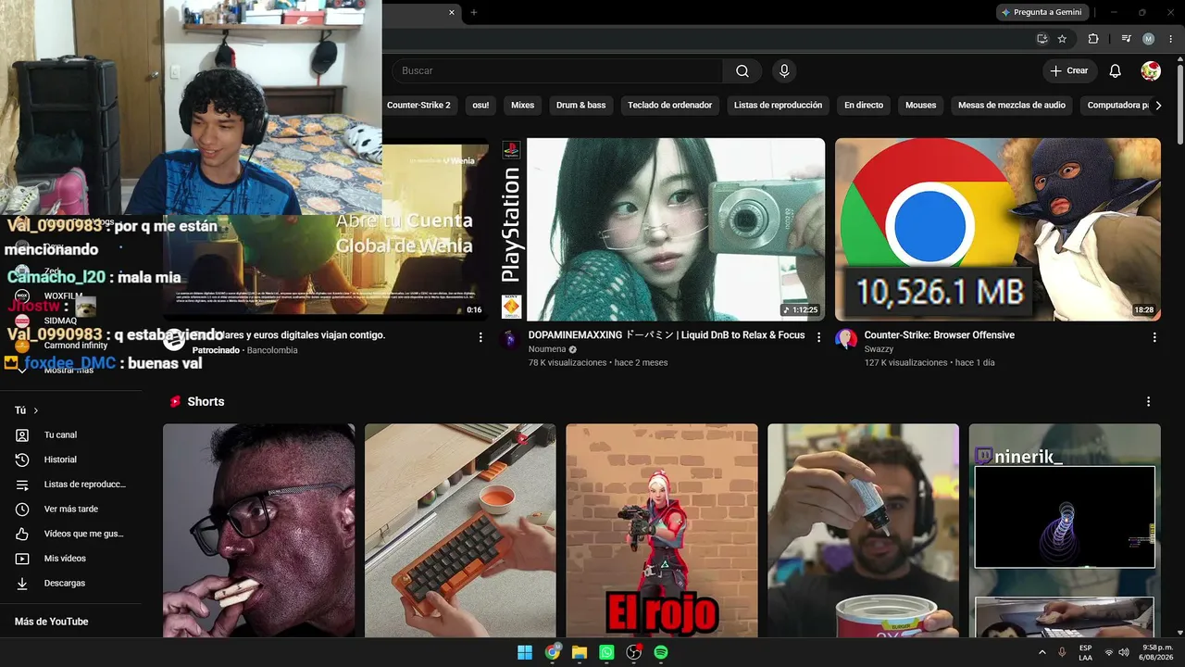Expand the Tú section chevron

pyautogui.click(x=36, y=410)
